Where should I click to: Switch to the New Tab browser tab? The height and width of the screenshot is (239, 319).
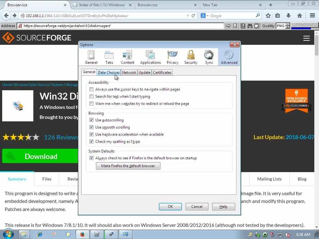(231, 5)
